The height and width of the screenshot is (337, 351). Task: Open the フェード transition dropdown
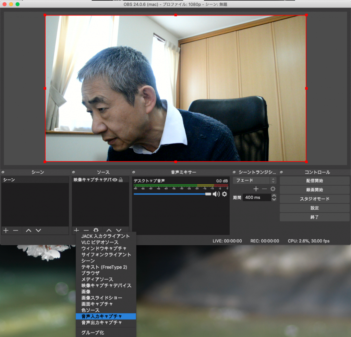(254, 180)
